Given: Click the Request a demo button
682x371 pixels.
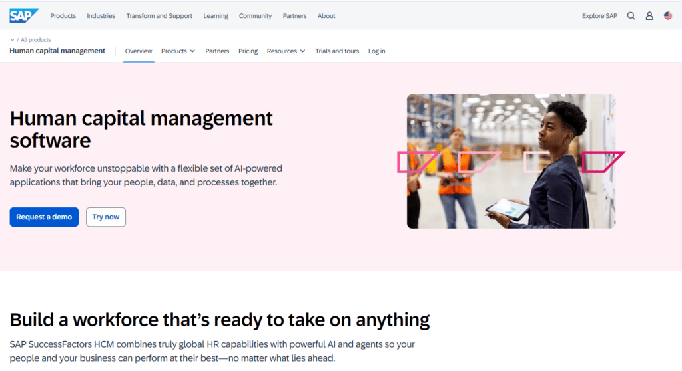Looking at the screenshot, I should click(x=44, y=217).
